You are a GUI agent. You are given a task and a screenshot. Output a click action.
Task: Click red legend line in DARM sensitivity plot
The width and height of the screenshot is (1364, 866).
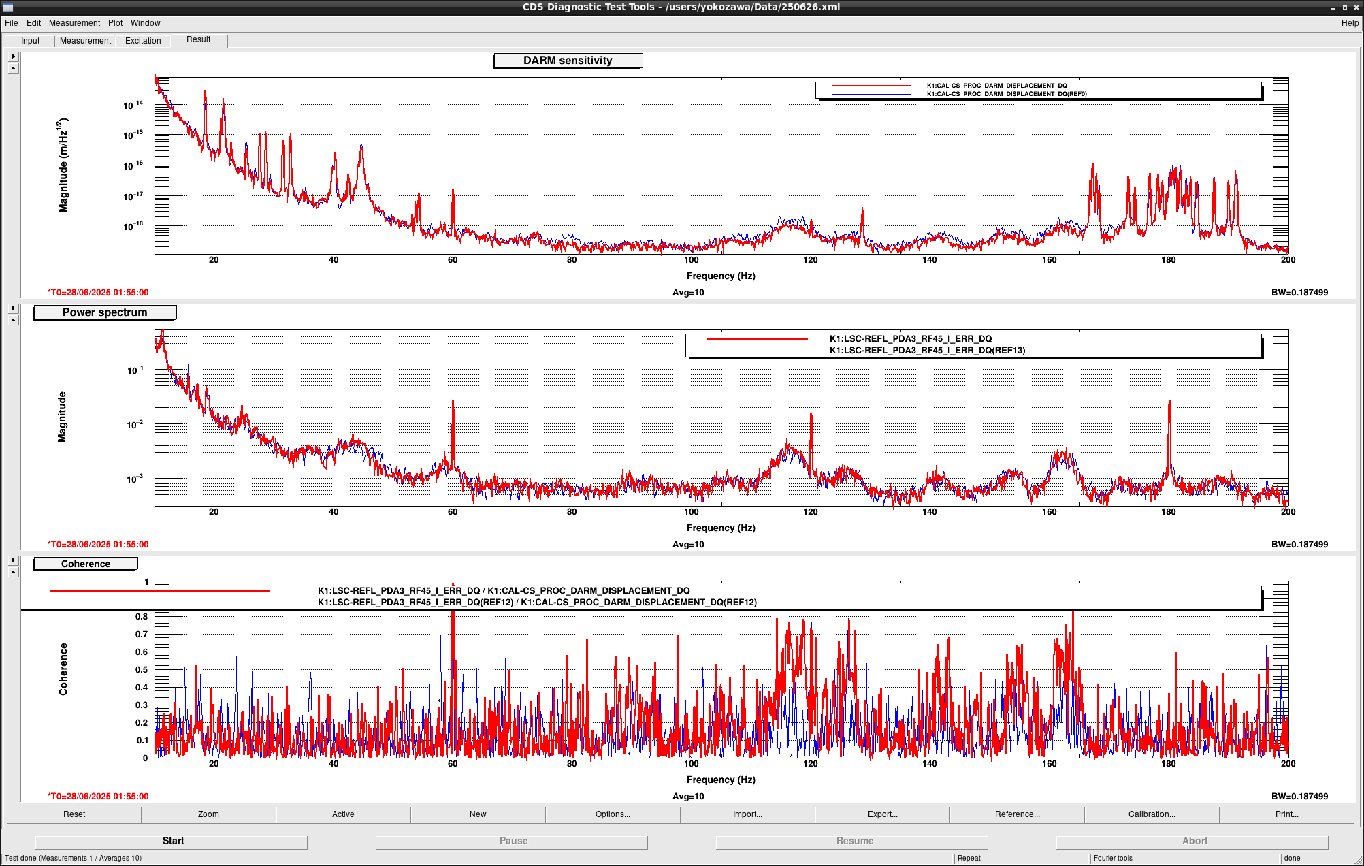(871, 86)
